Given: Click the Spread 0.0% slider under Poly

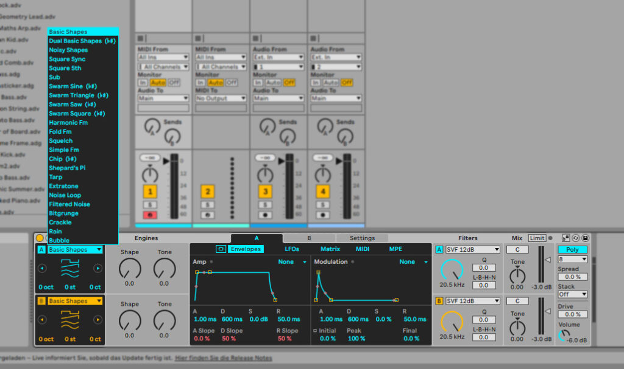Looking at the screenshot, I should coord(572,277).
